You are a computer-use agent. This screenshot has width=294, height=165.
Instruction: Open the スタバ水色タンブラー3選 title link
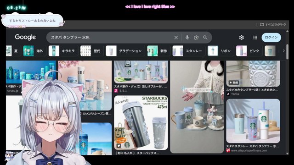pos(252,90)
